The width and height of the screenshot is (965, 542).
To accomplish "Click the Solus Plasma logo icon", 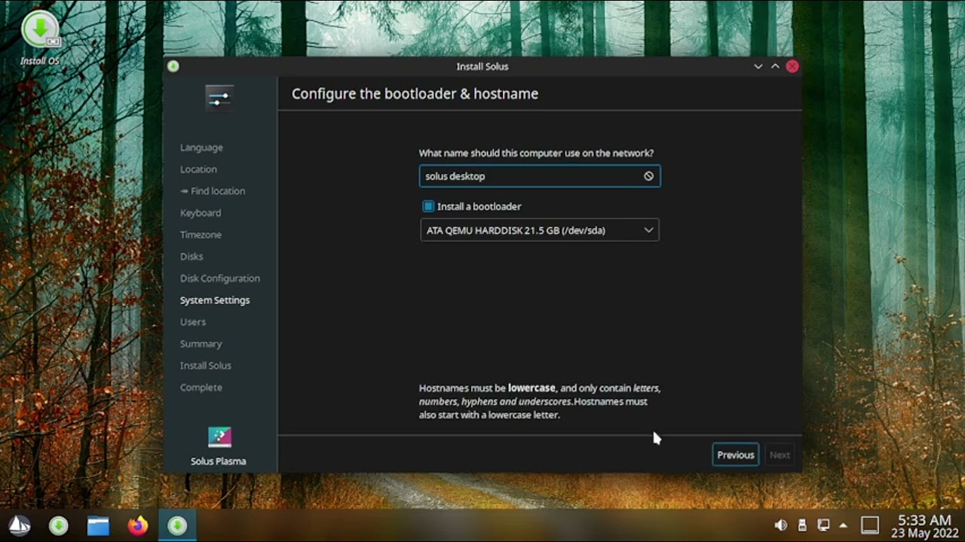I will [219, 437].
